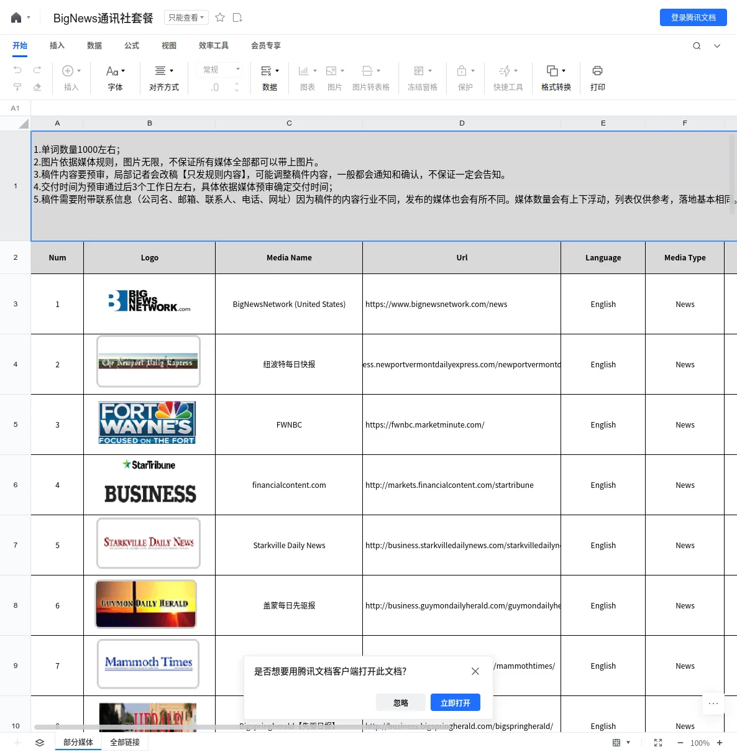This screenshot has width=737, height=752.
Task: Open the 格式转换 tool
Action: tap(556, 78)
